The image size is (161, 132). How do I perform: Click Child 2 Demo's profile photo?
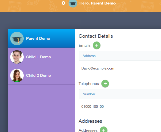point(17,75)
